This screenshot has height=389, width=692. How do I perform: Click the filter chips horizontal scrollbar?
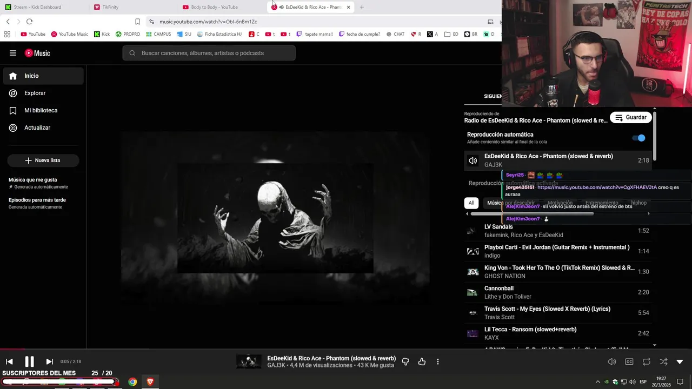coord(532,214)
